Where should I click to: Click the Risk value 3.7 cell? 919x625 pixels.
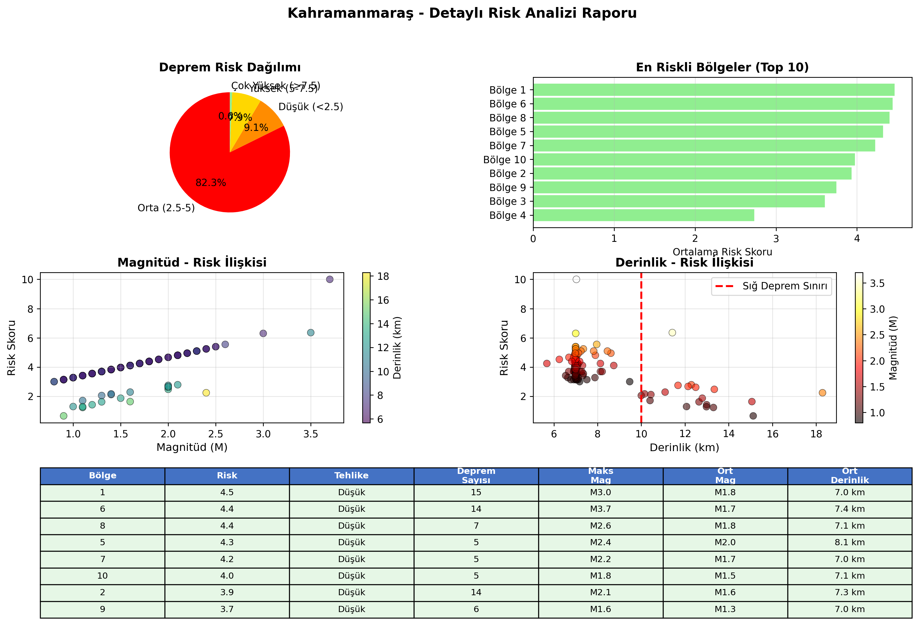(x=227, y=610)
